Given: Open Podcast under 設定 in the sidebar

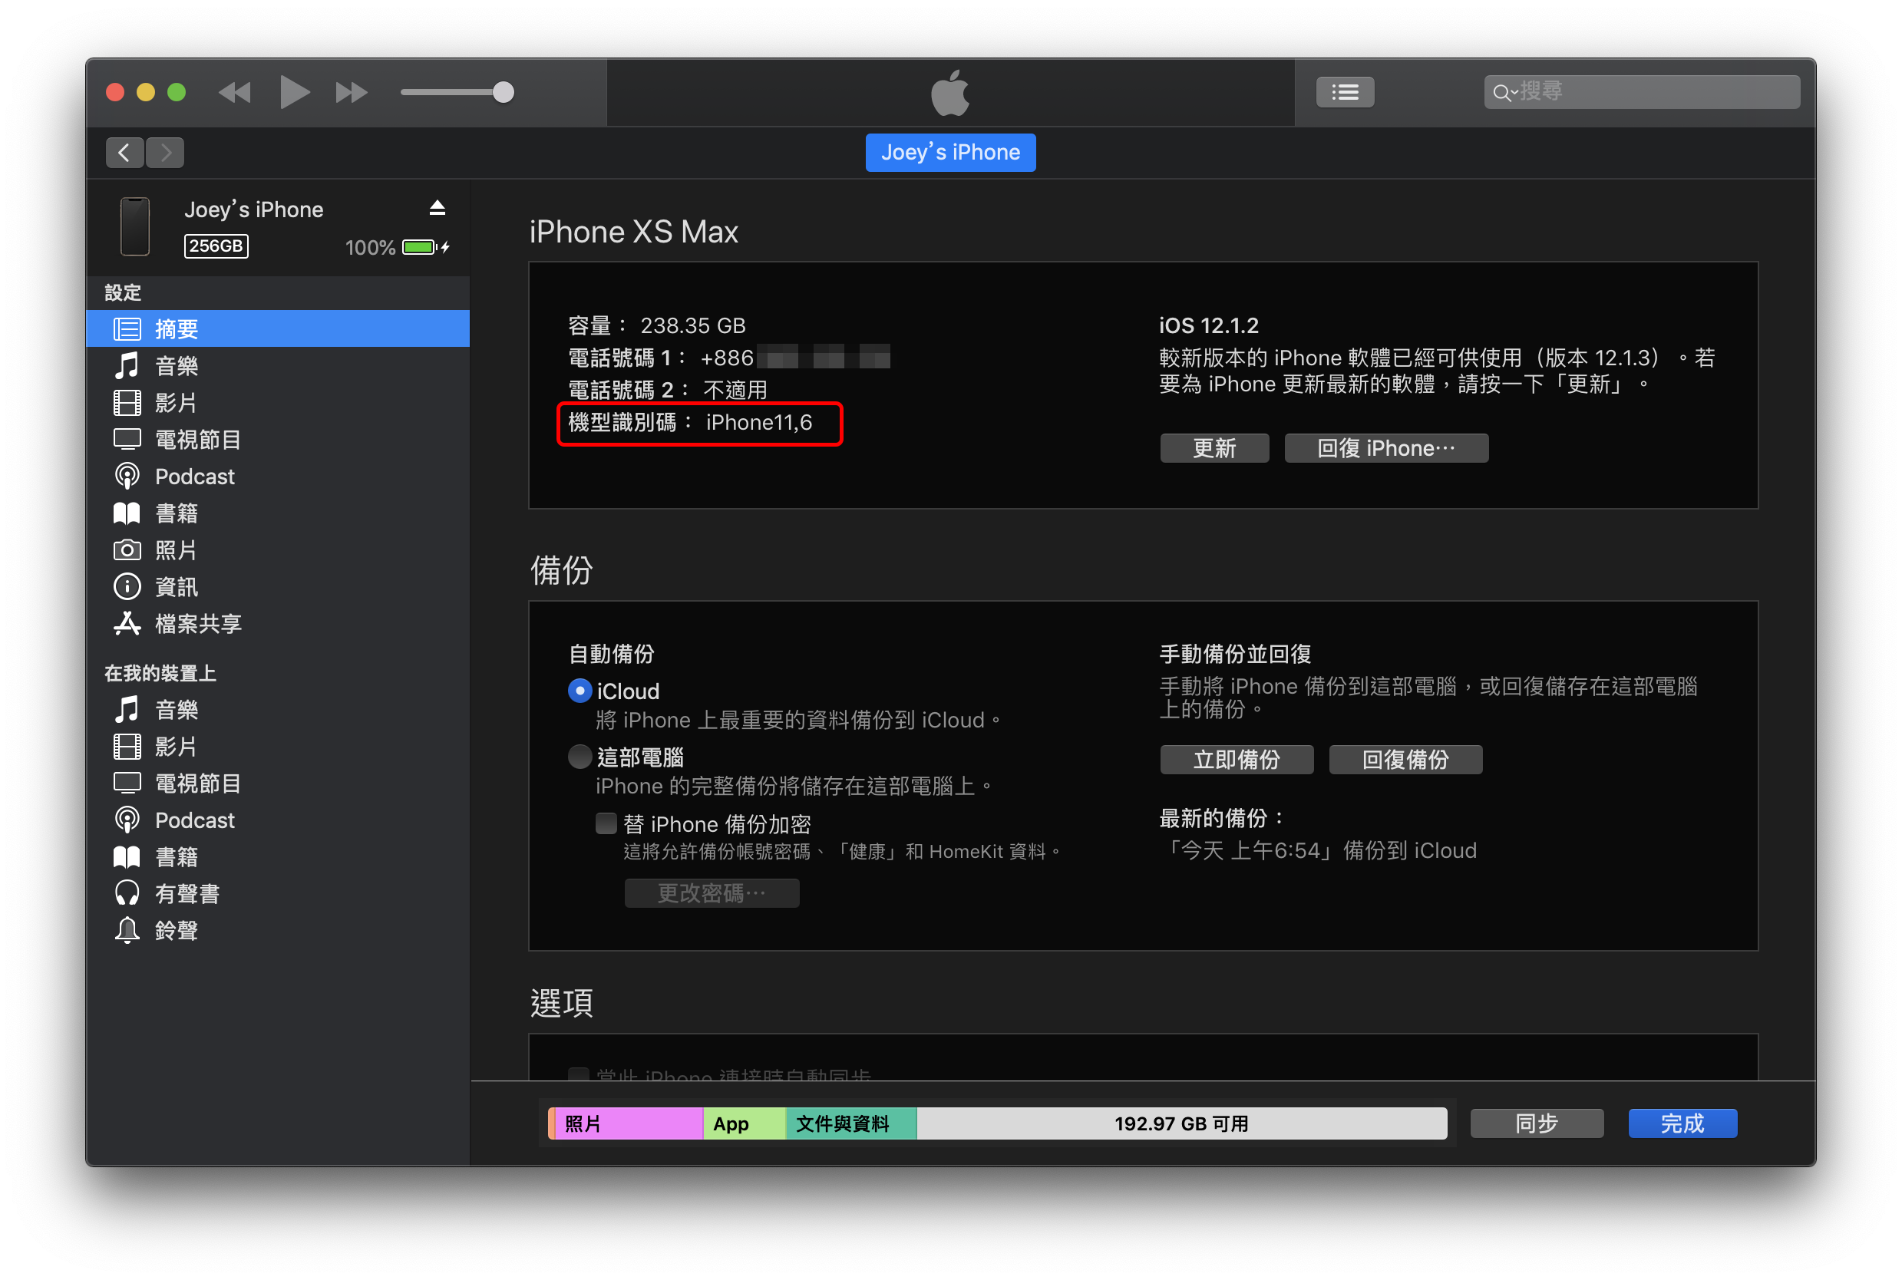Looking at the screenshot, I should [x=194, y=477].
